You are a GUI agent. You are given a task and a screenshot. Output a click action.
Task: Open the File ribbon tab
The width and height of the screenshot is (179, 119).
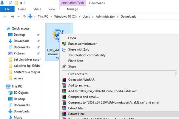(7, 9)
